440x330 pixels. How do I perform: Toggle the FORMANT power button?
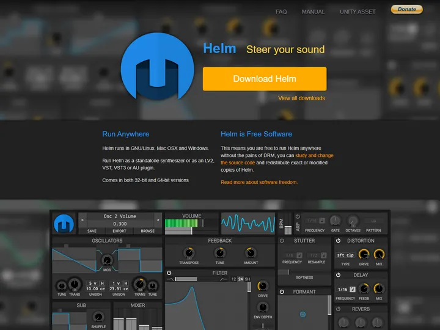tap(282, 292)
